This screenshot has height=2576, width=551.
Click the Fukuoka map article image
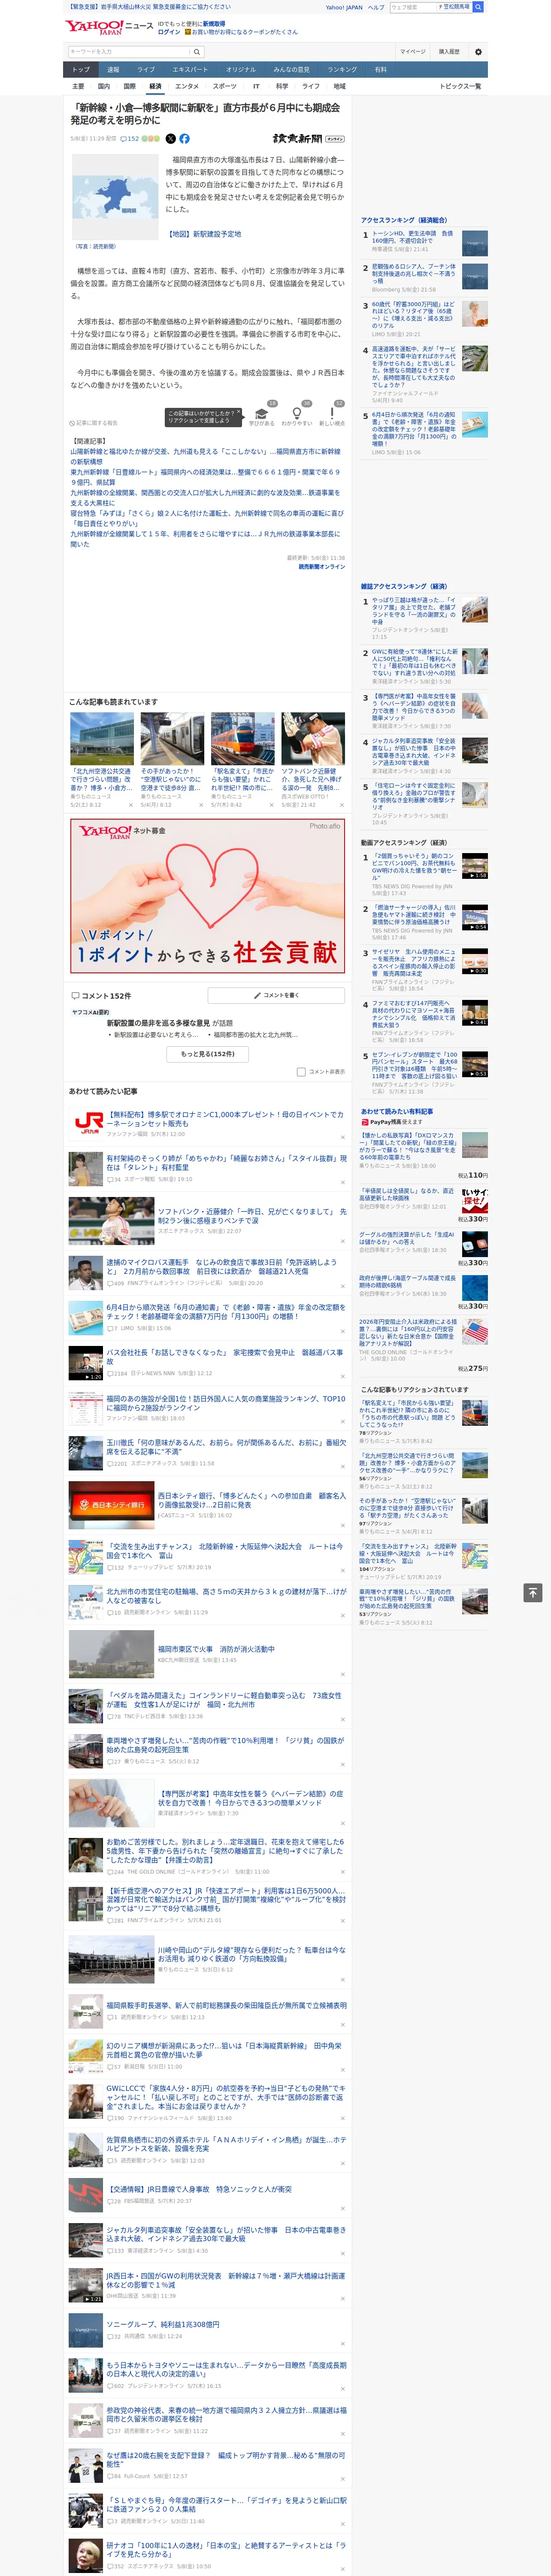click(x=115, y=197)
